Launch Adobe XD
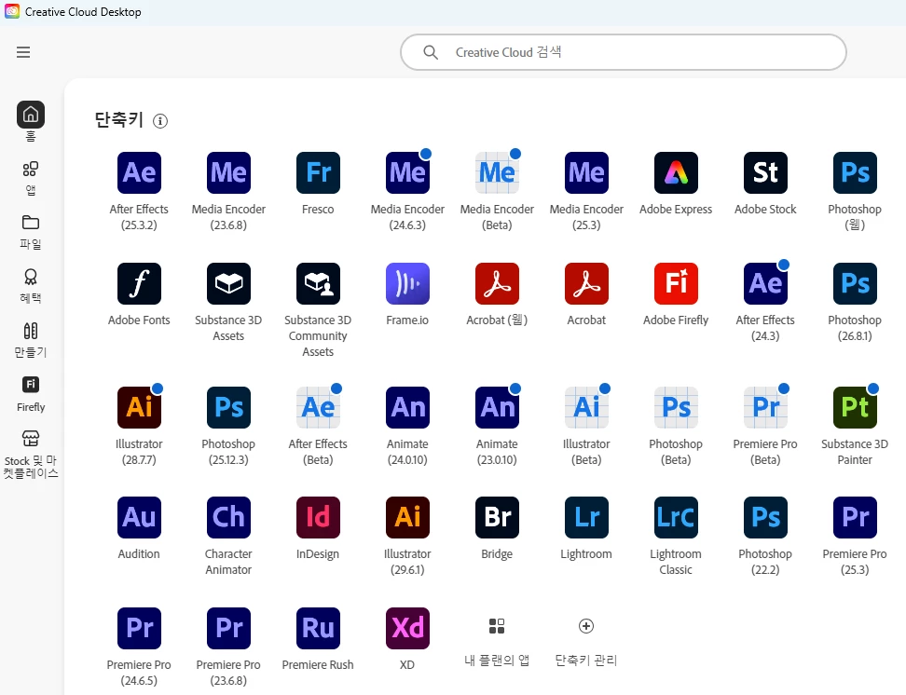 click(407, 628)
